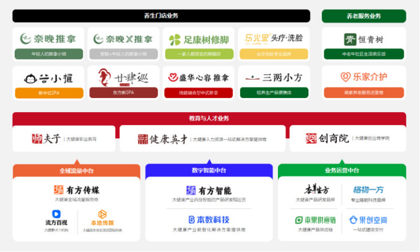Image resolution: width=420 pixels, height=252 pixels.
Task: Click the 本果供应链 green logo icon
Action: [x=299, y=220]
